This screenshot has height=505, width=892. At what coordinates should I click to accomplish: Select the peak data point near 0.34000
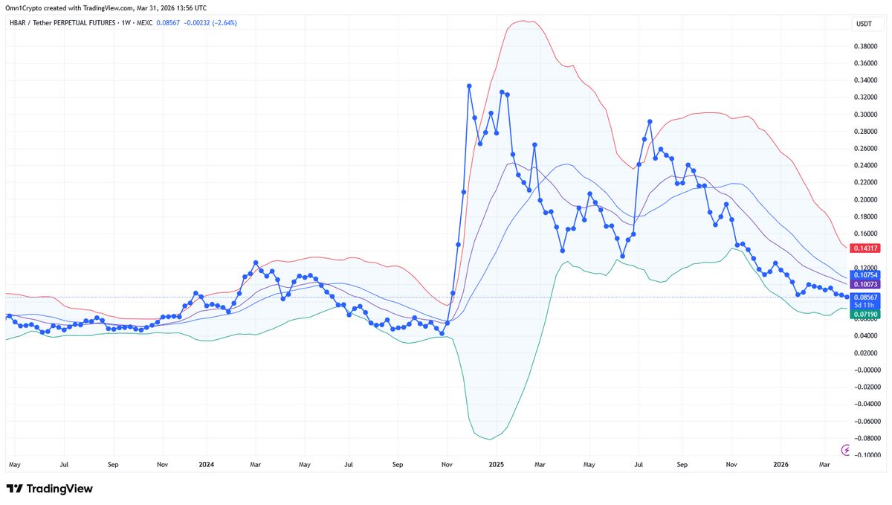[x=468, y=86]
